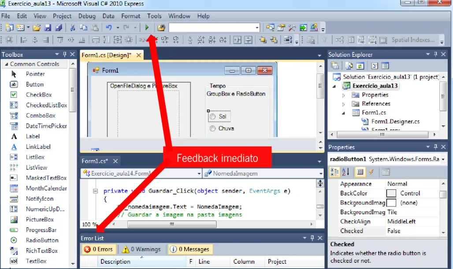Screen dimensions: 453x269
Task: Toggle auto-hide pin on Solution Explorer
Action: (x=436, y=54)
